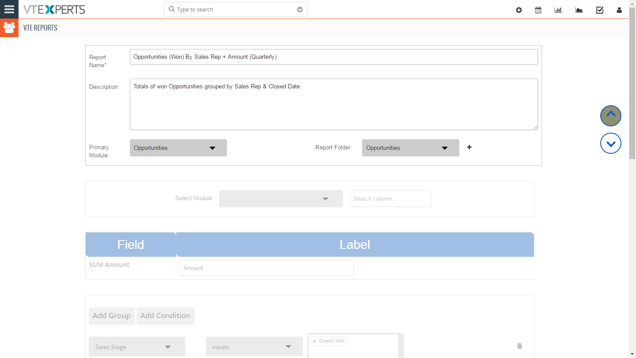This screenshot has width=636, height=358.
Task: Click the Add Condition button
Action: click(165, 316)
